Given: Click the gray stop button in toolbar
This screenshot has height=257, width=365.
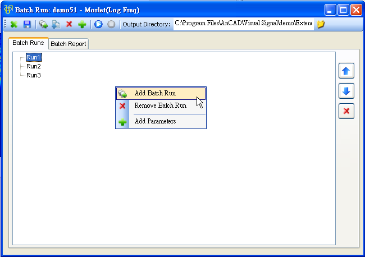Looking at the screenshot, I should pos(111,24).
